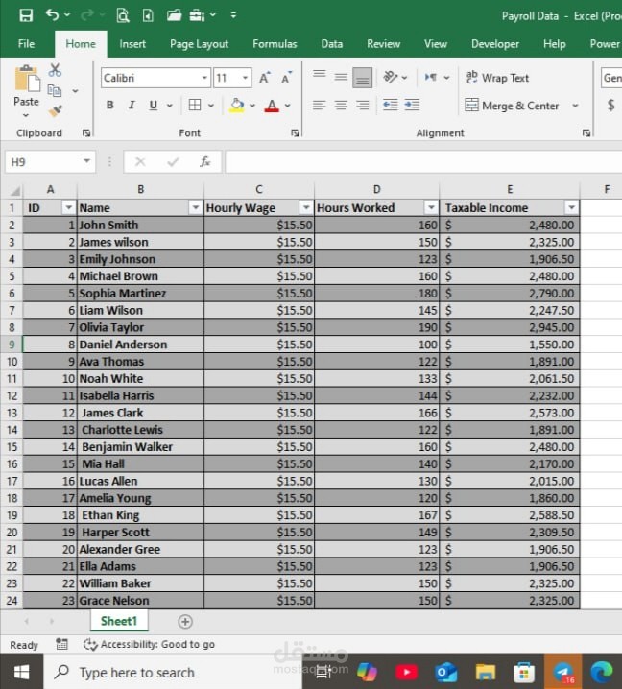Toggle Underline formatting
622x689 pixels.
[153, 105]
